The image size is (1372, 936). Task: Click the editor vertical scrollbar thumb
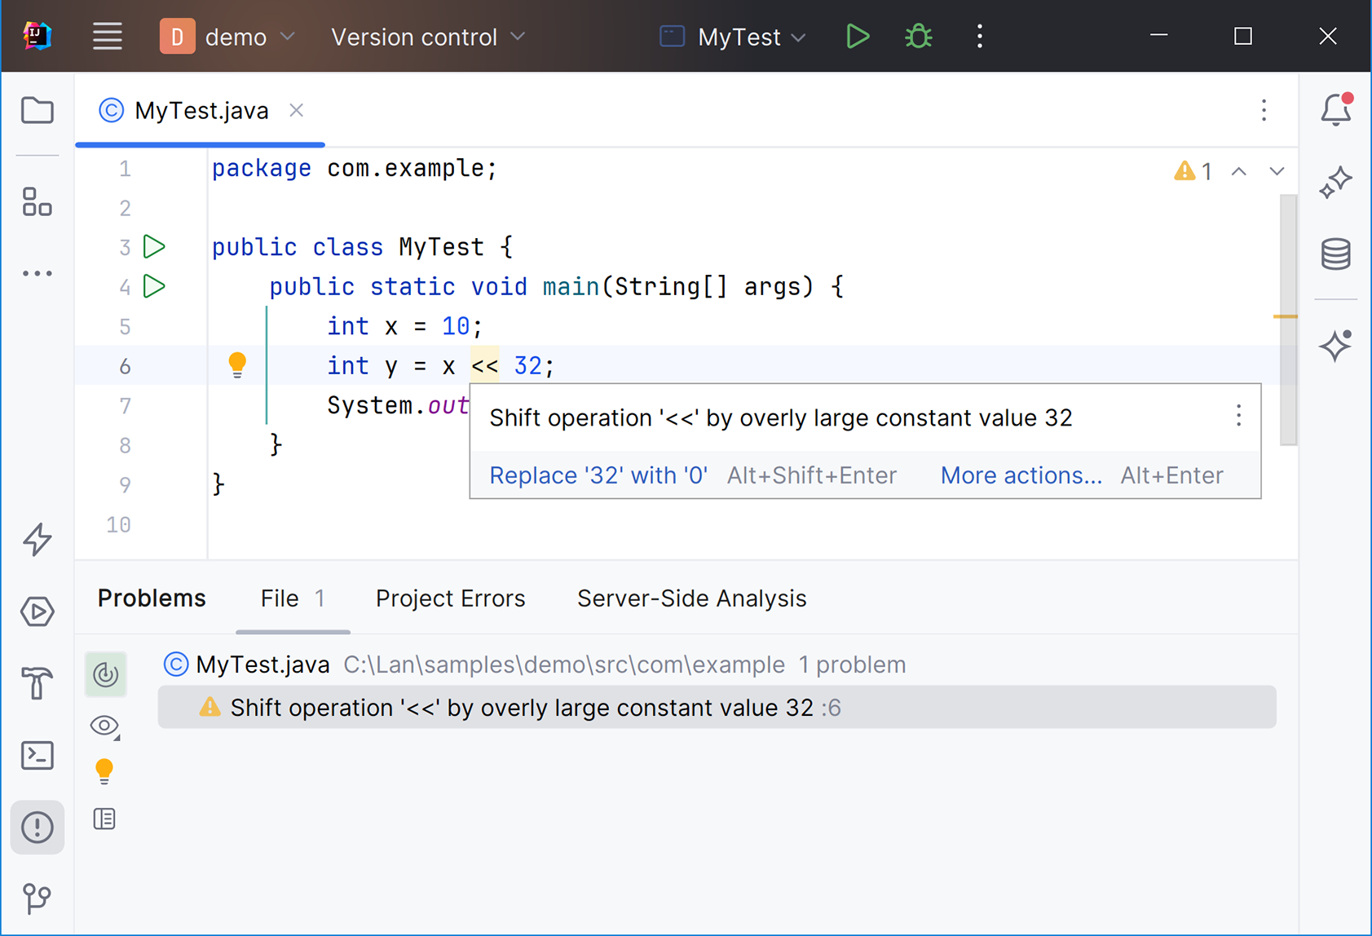pos(1288,320)
